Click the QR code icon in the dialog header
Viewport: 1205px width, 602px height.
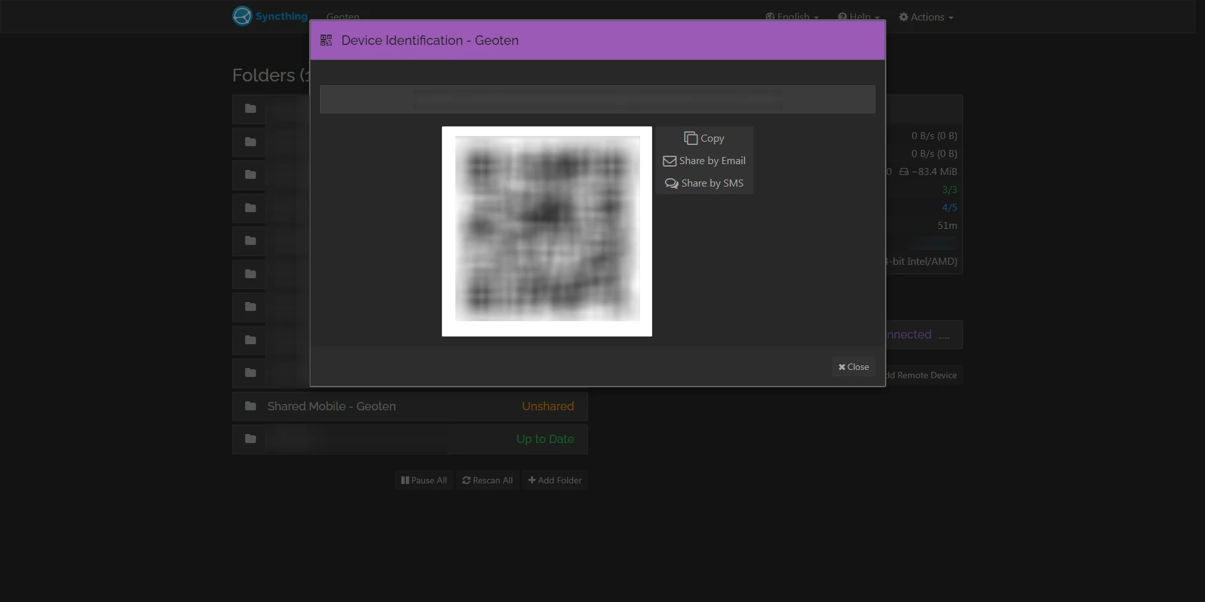326,40
